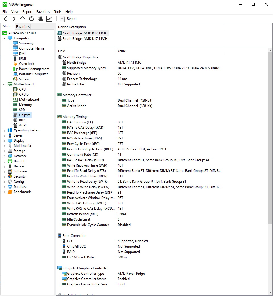Image resolution: width=273 pixels, height=296 pixels.
Task: Expand the Storage node
Action: pyautogui.click(x=4, y=151)
